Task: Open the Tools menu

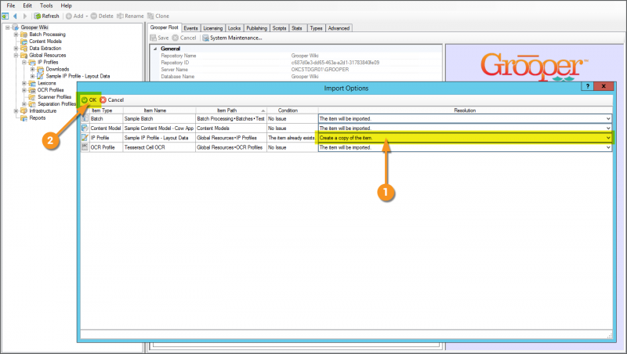Action: pyautogui.click(x=46, y=5)
